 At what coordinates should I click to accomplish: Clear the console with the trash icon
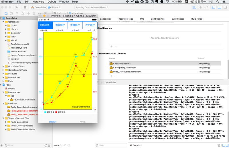click(x=219, y=145)
